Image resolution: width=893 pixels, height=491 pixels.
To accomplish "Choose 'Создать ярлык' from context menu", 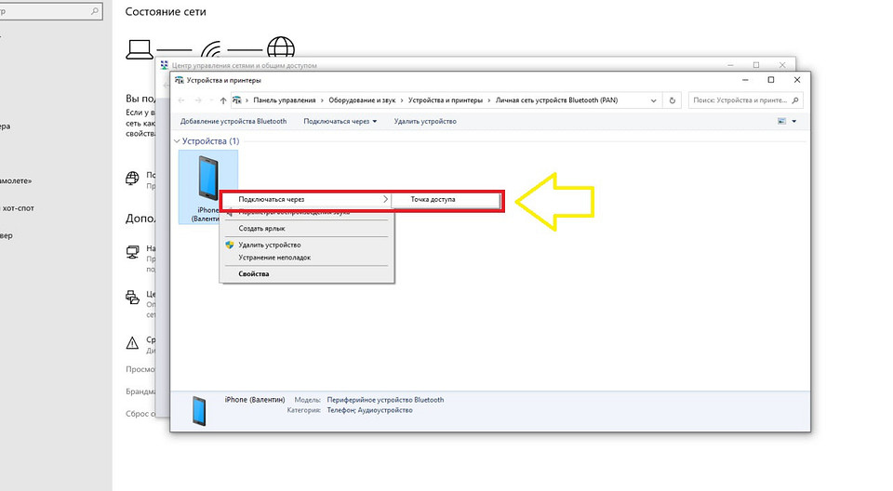I will [x=261, y=228].
